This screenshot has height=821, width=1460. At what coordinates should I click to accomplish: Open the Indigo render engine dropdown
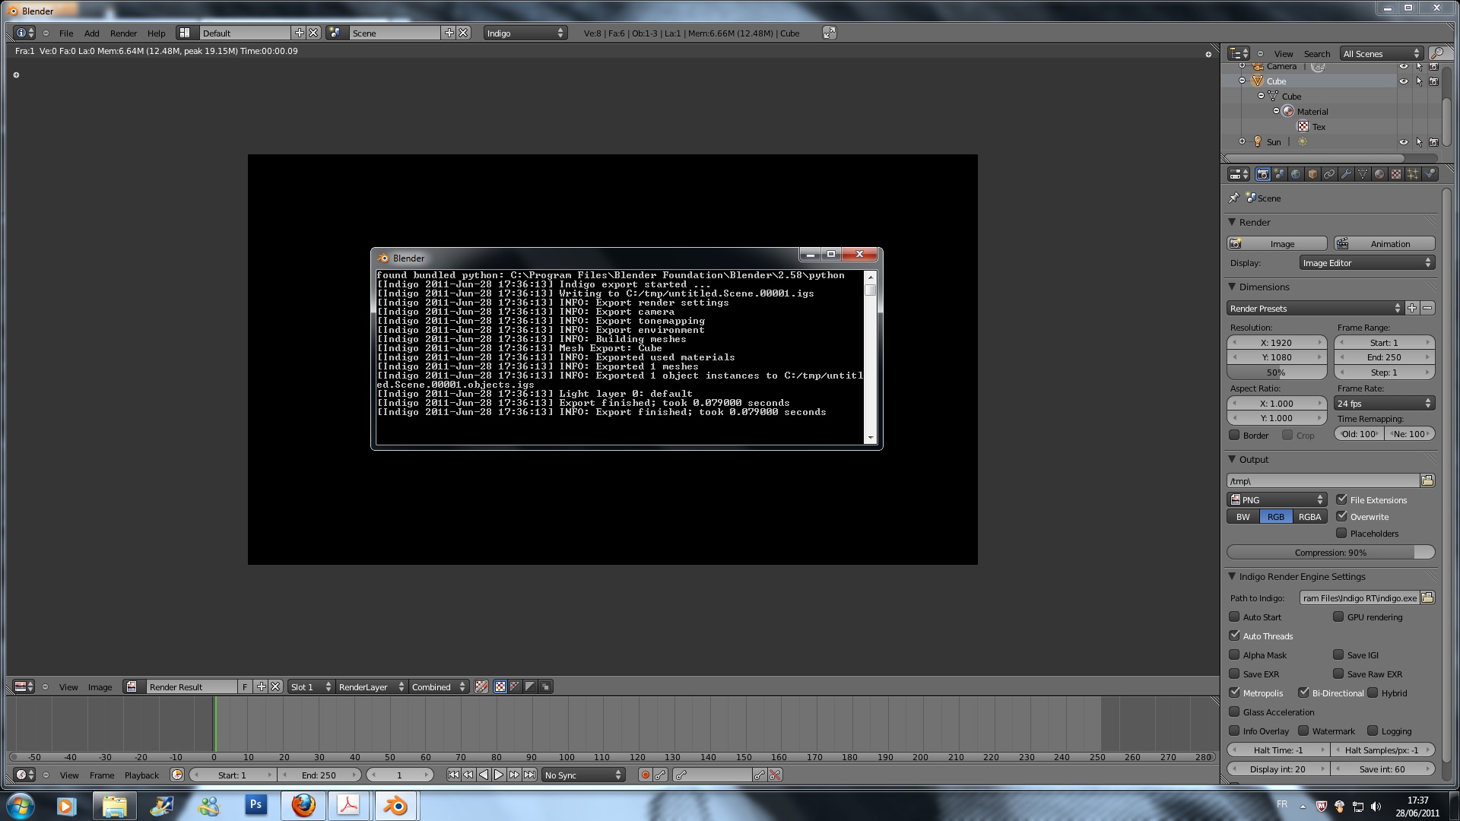525,33
